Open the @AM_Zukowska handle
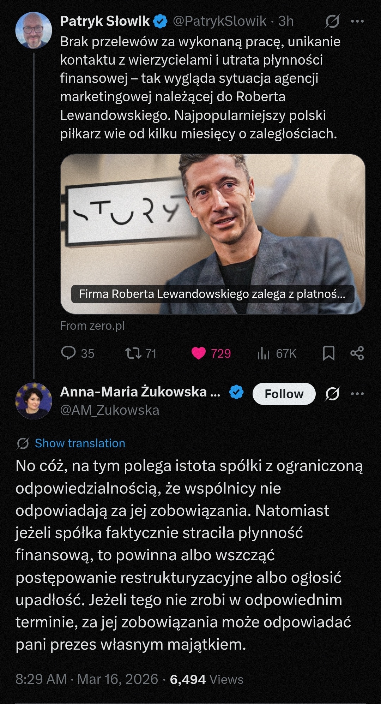Image resolution: width=381 pixels, height=704 pixels. tap(110, 410)
